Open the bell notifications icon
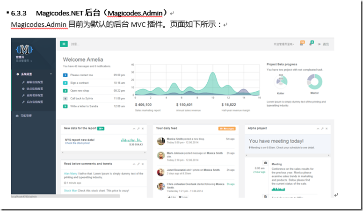 click(x=311, y=44)
